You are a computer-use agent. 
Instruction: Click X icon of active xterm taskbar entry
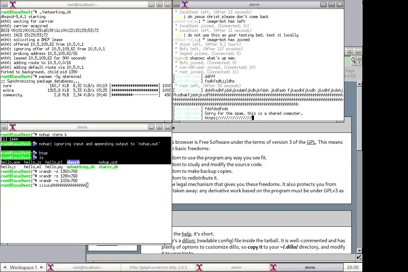coord(273,267)
